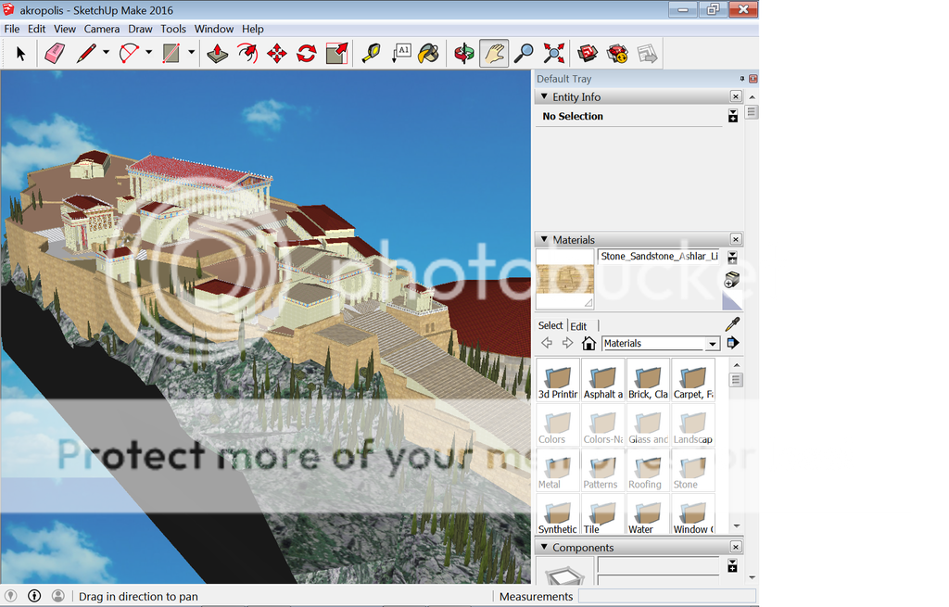The image size is (949, 607).
Task: Collapse the Entity Info panel
Action: pos(544,96)
